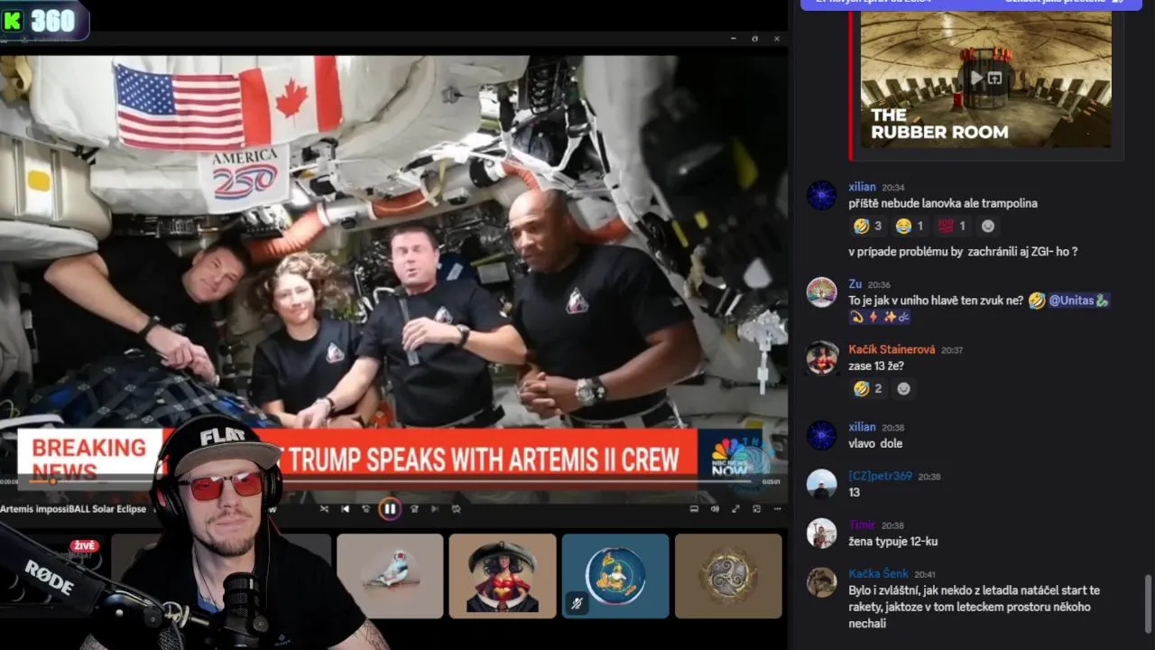The image size is (1155, 650).
Task: Click the new messages banner at top
Action: (x=971, y=3)
